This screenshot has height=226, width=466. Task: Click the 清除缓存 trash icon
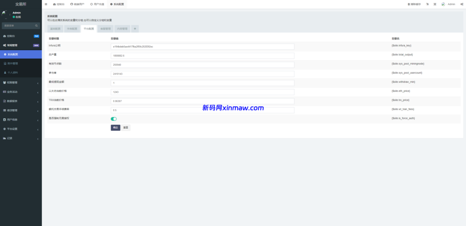pos(409,4)
